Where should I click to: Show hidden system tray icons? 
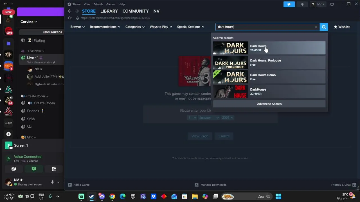tap(58, 196)
